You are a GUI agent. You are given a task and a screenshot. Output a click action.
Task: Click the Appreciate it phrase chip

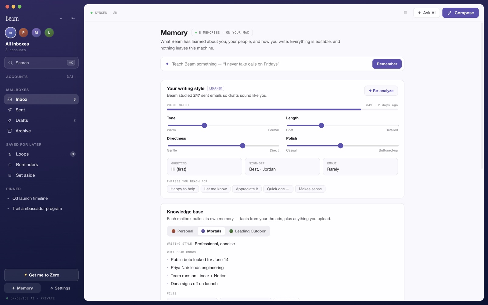pyautogui.click(x=247, y=189)
